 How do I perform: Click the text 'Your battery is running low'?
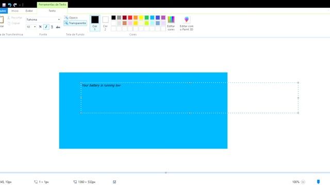[x=101, y=85]
